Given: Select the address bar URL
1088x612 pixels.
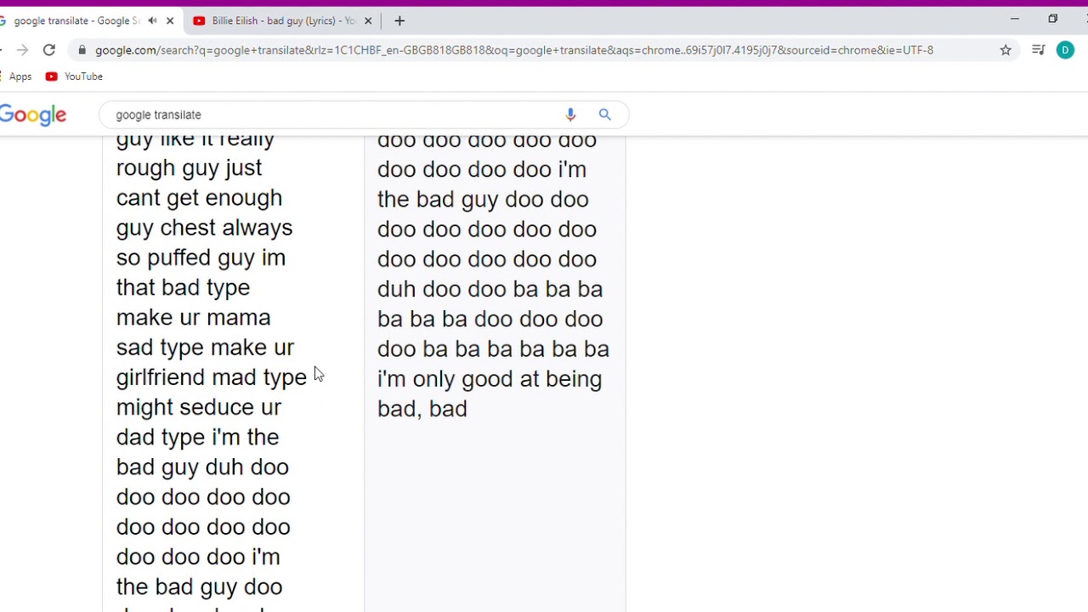Looking at the screenshot, I should coord(513,50).
